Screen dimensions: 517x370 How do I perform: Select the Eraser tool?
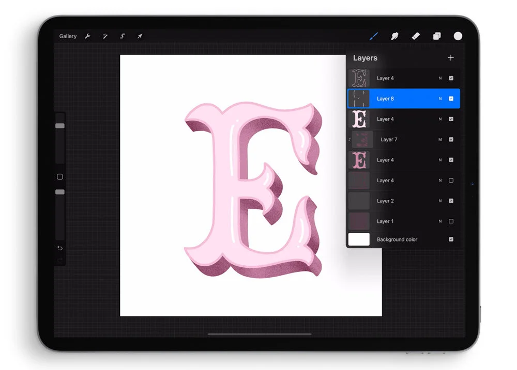(415, 36)
